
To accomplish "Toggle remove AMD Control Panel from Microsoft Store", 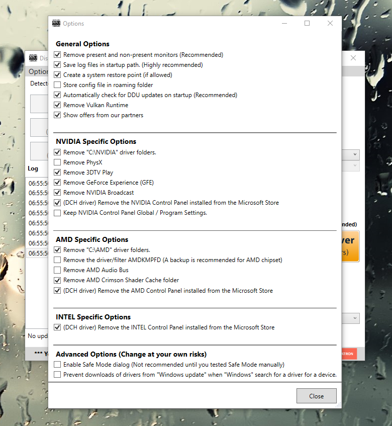I will (57, 290).
